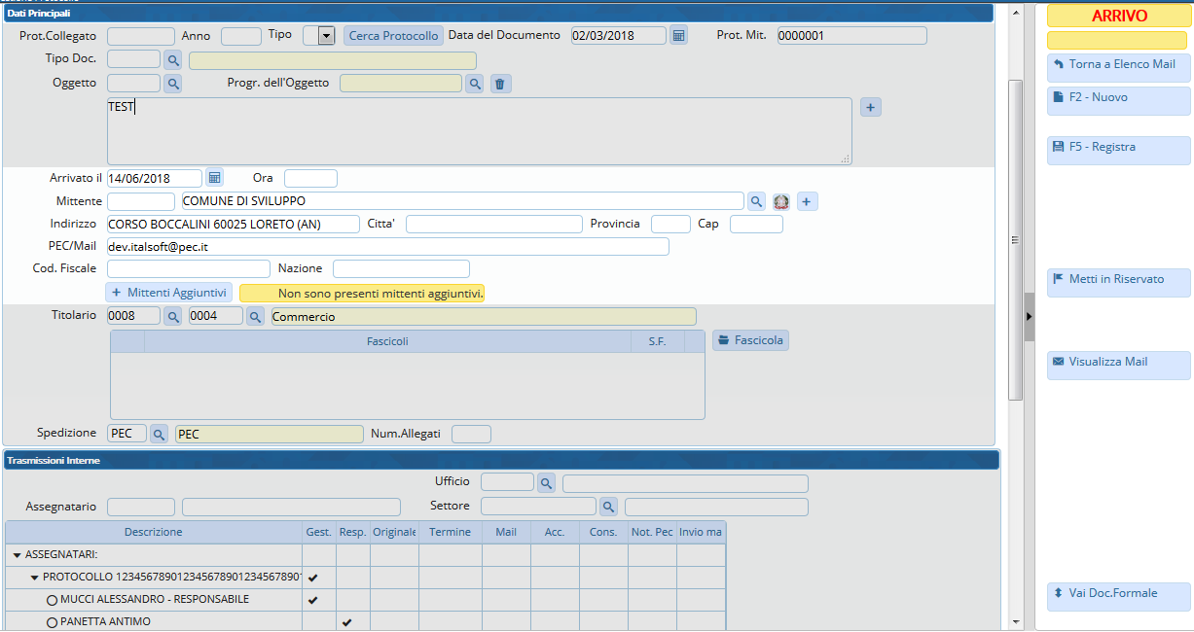The height and width of the screenshot is (632, 1194).
Task: Click the Fascicola button
Action: (x=750, y=340)
